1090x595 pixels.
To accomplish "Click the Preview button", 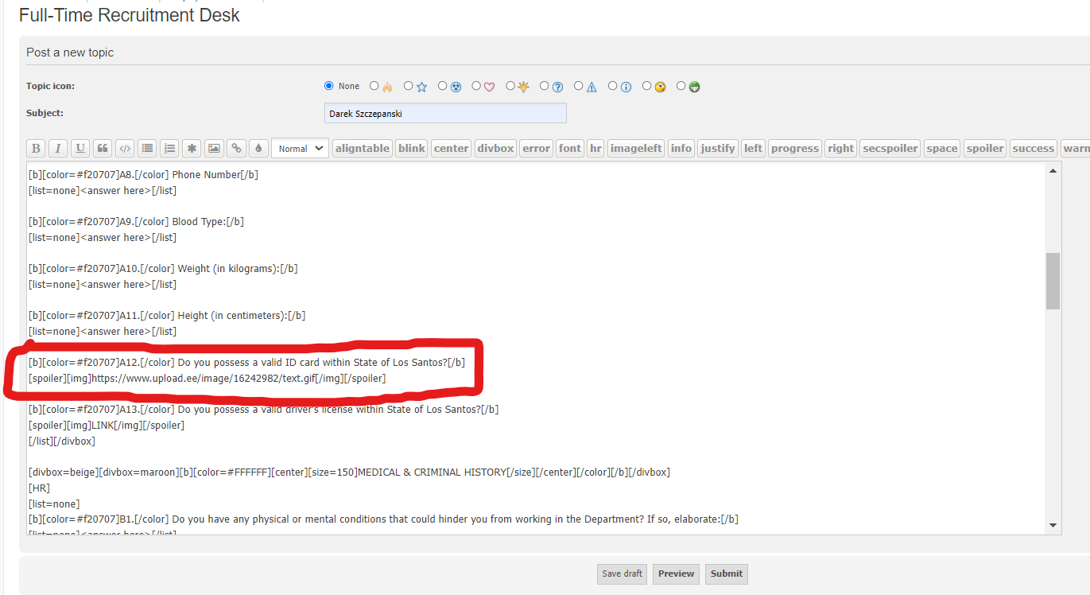I will tap(676, 574).
